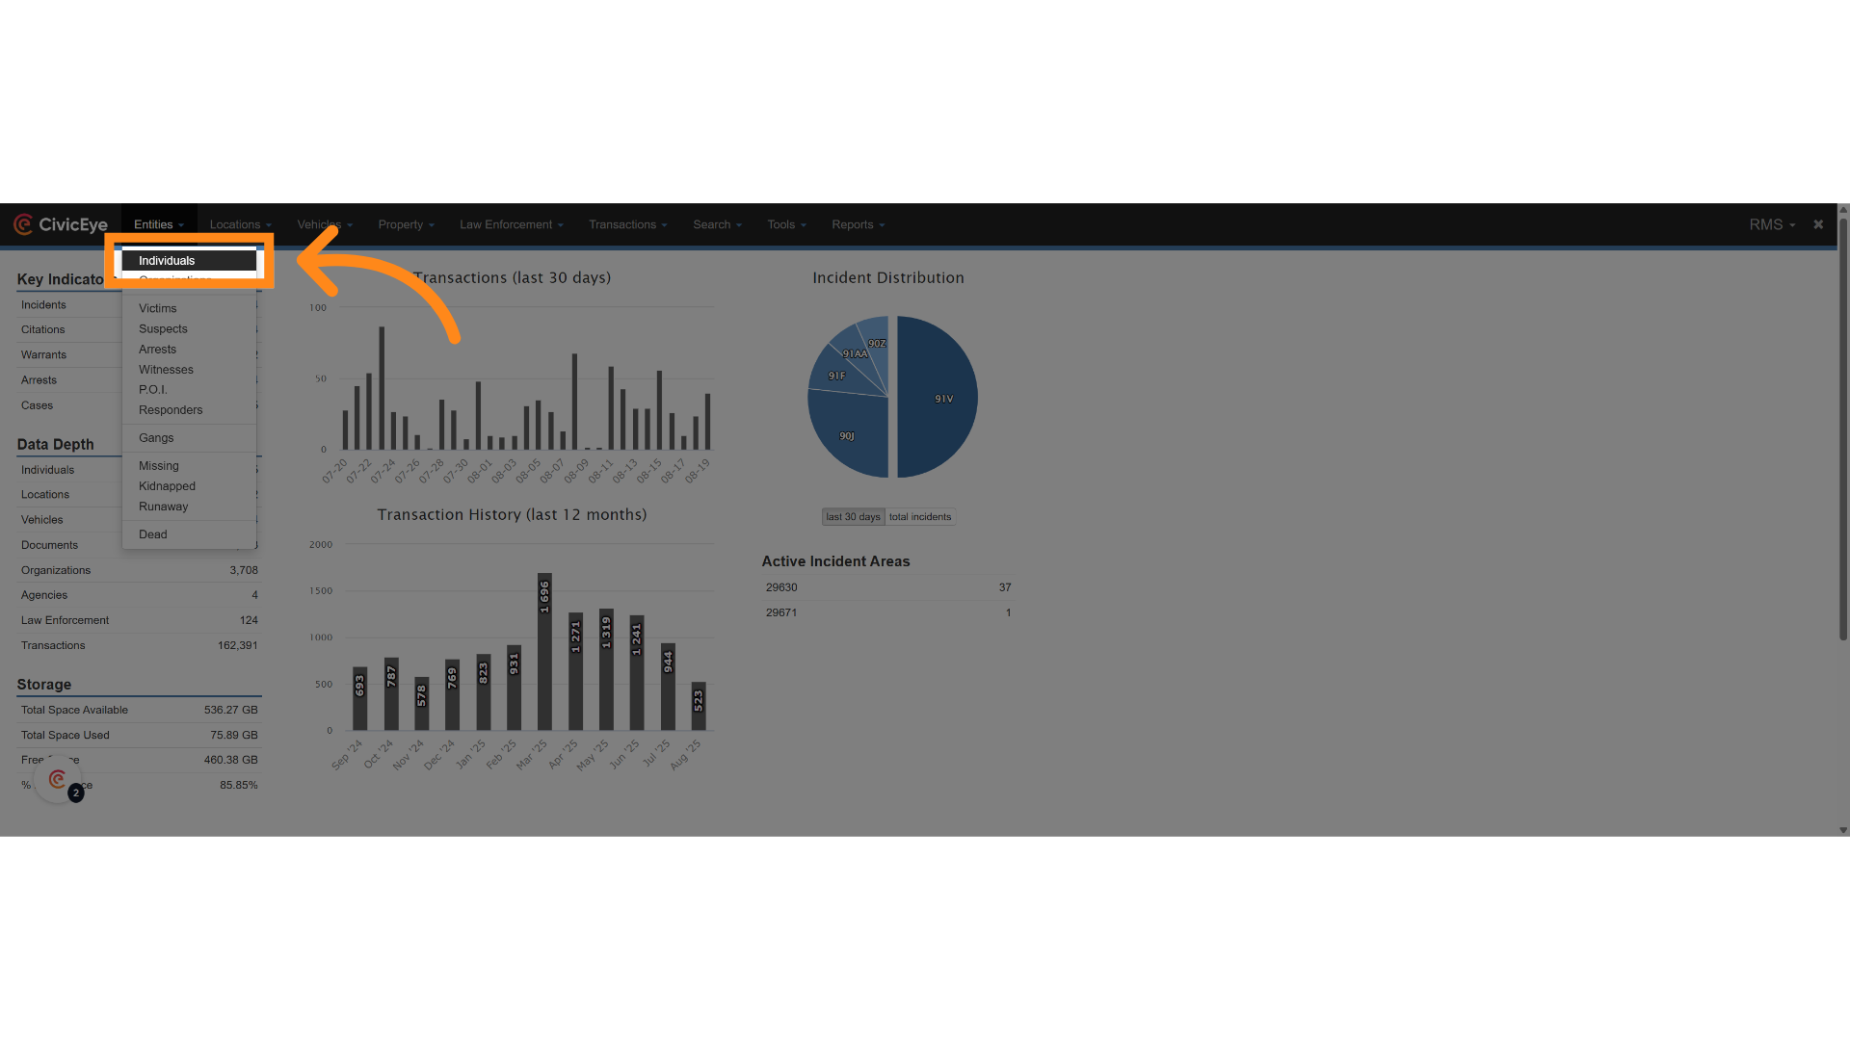Screen dimensions: 1850x1040
Task: Click the floating CivicEye help widget icon
Action: [58, 780]
